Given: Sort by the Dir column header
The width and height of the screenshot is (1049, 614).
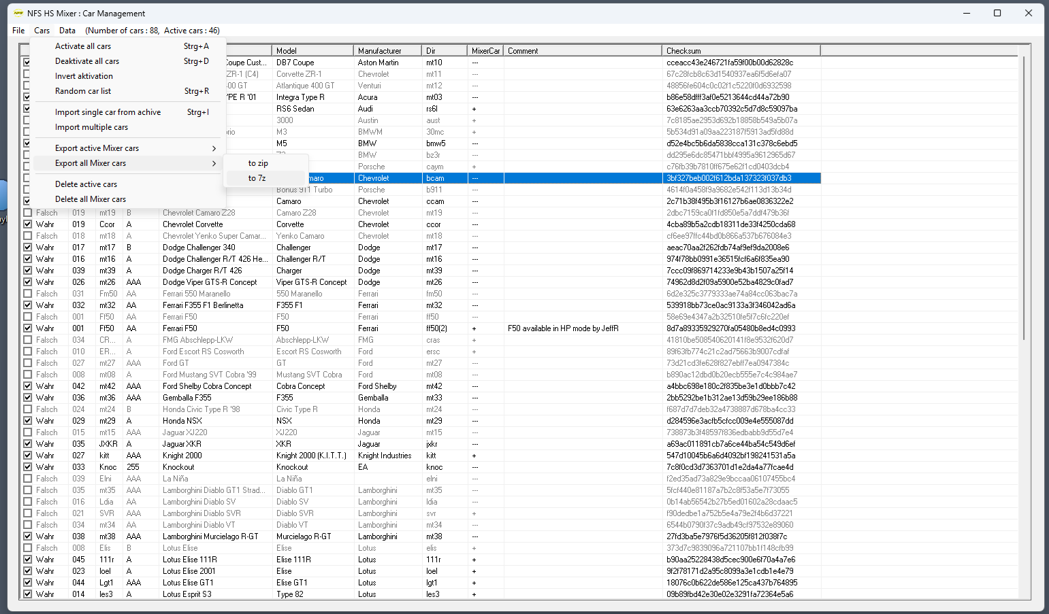Looking at the screenshot, I should 445,51.
